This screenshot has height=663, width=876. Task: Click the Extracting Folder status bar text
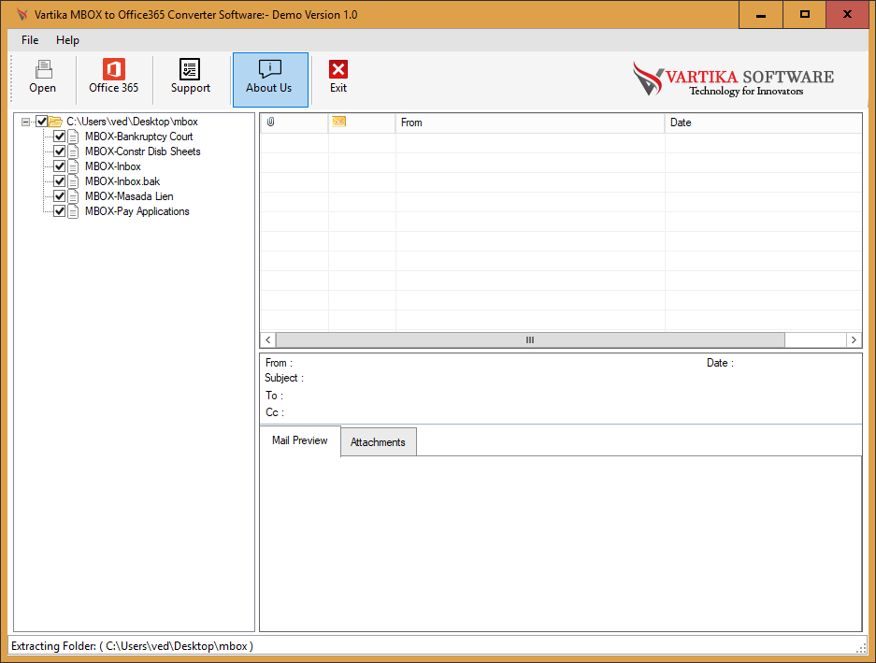[x=133, y=646]
